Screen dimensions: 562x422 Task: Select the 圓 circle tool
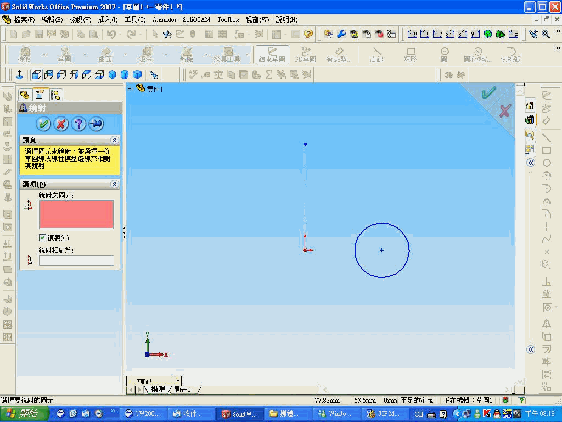pyautogui.click(x=445, y=54)
